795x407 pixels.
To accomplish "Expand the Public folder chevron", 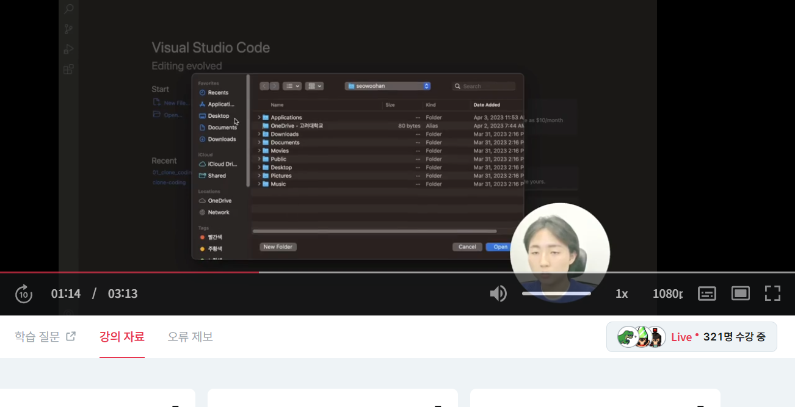I will [259, 159].
